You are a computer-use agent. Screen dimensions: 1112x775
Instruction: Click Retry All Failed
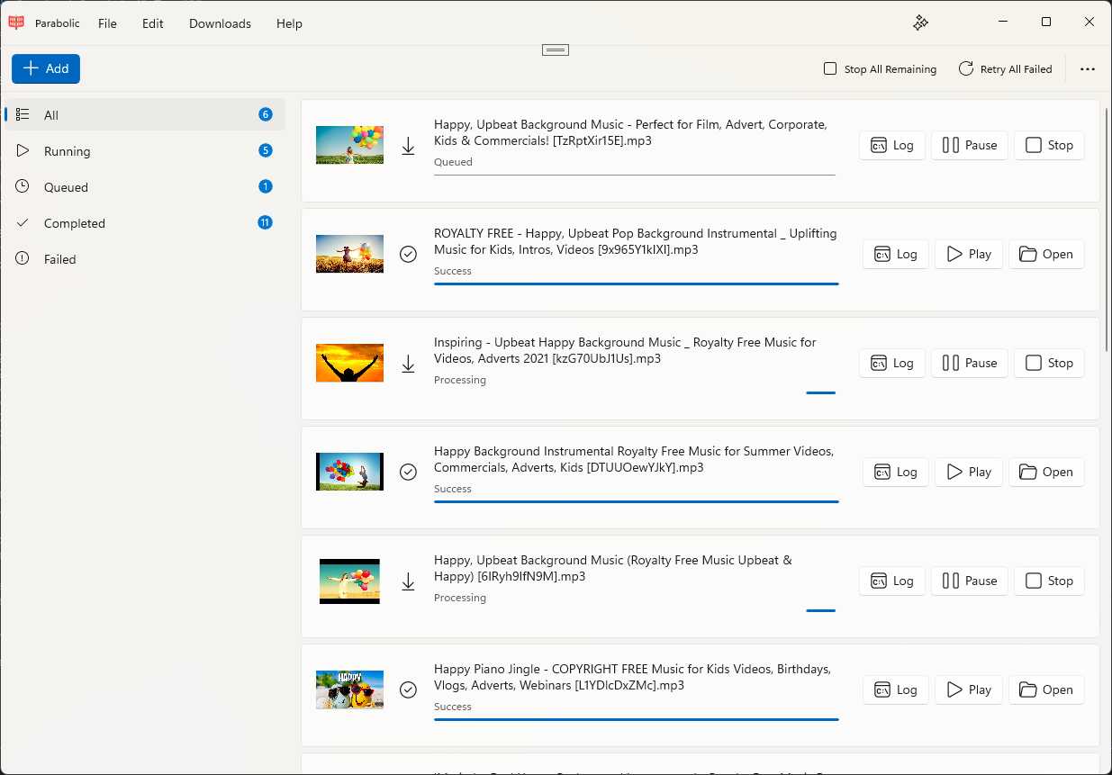pos(1005,68)
